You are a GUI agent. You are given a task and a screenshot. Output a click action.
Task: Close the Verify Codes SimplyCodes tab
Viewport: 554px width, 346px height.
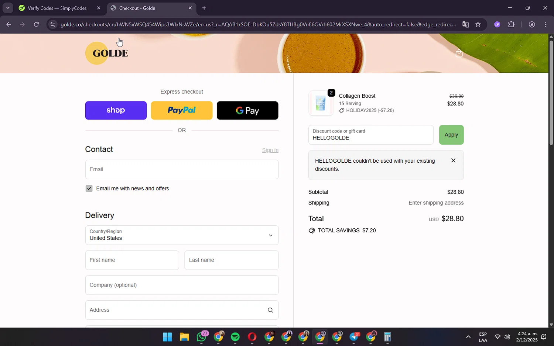[99, 8]
